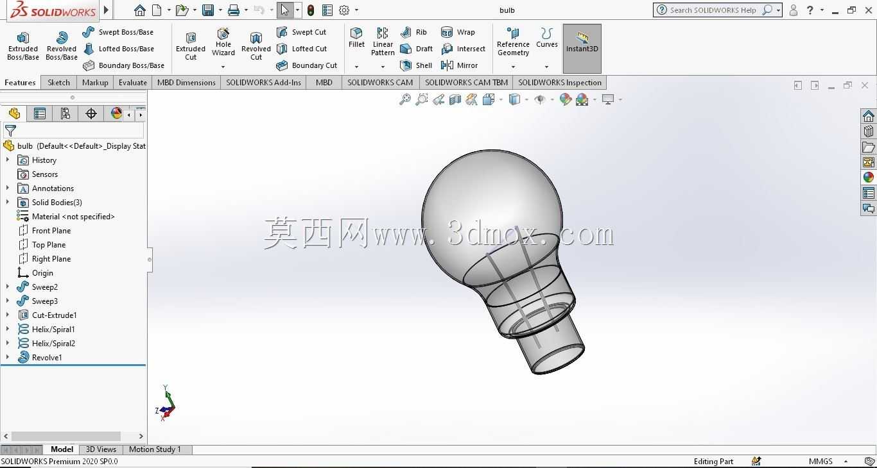Screen dimensions: 877x468
Task: Select Shell feature
Action: [416, 65]
